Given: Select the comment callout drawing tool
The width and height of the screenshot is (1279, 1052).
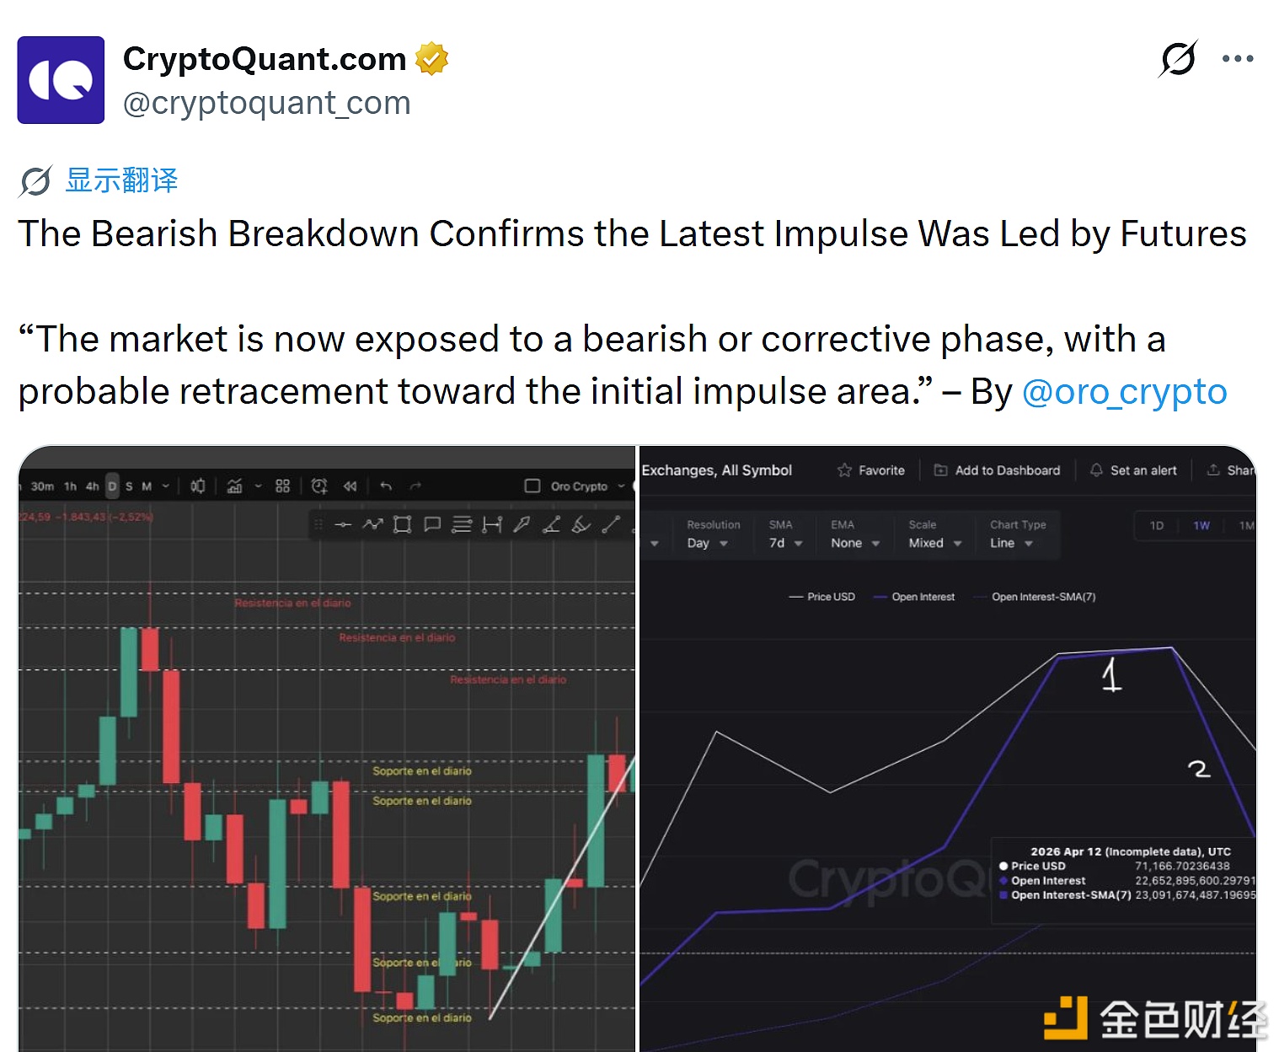Looking at the screenshot, I should pos(432,525).
